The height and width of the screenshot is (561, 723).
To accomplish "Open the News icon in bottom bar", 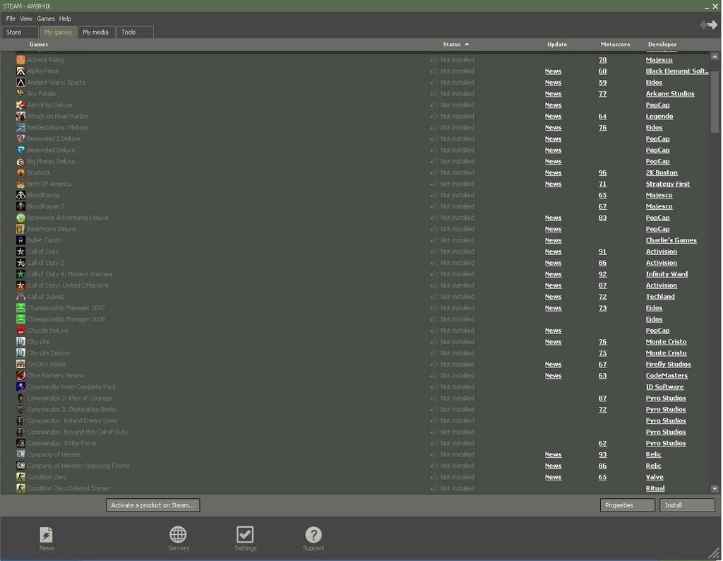I will [46, 535].
